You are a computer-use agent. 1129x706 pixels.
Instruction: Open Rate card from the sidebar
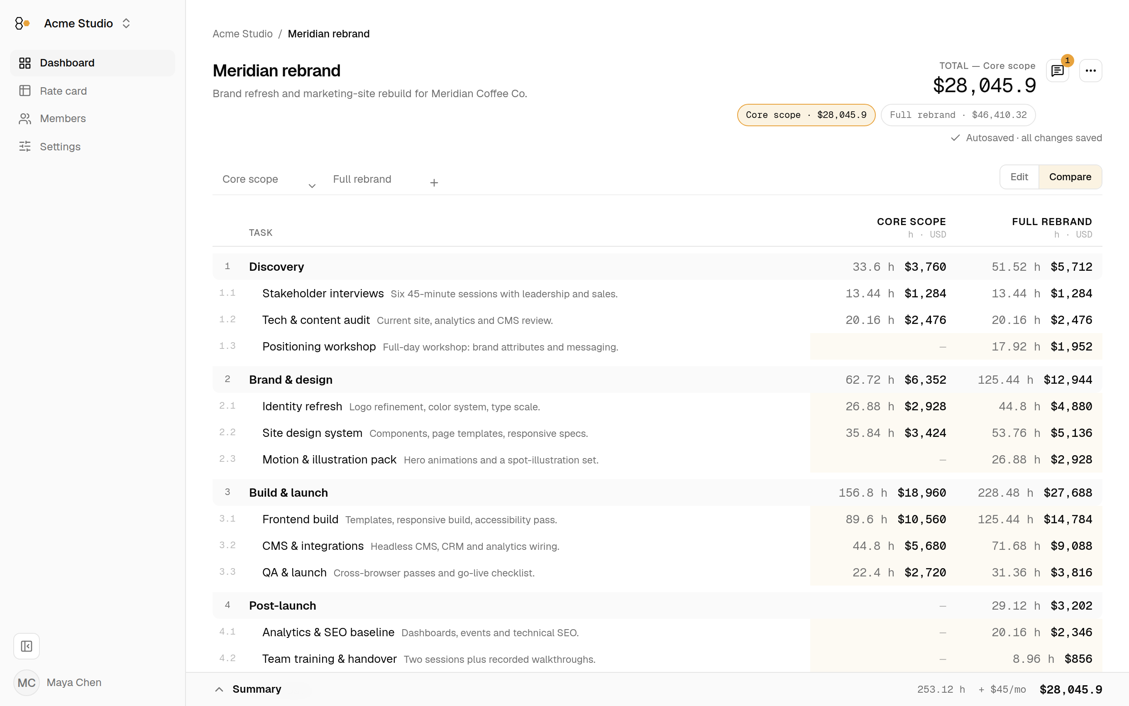pos(93,91)
